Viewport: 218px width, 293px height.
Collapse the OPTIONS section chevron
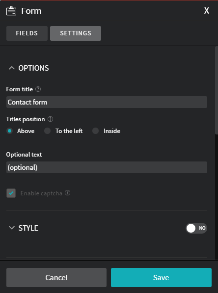(x=12, y=68)
